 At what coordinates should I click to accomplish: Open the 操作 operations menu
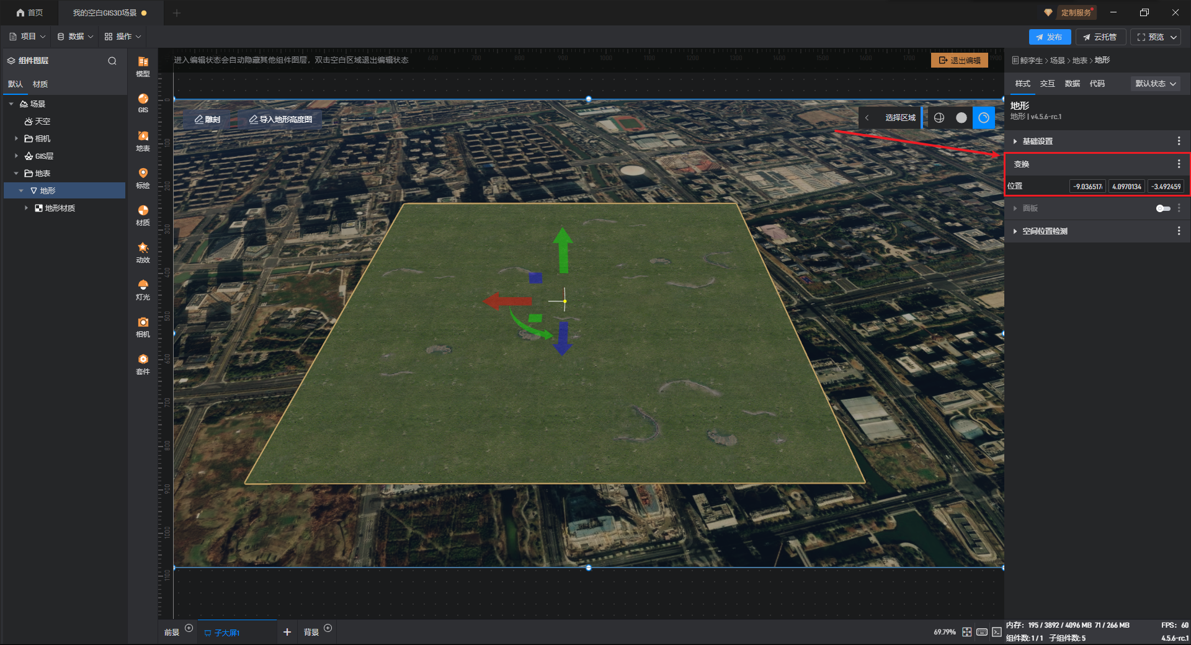123,37
